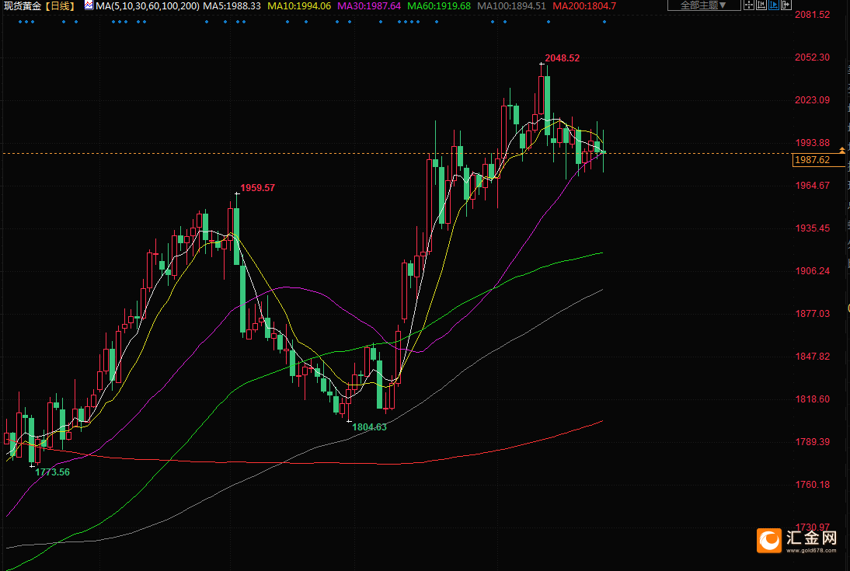Click the 1959.57 peak price label
This screenshot has height=571, width=850.
tap(257, 188)
